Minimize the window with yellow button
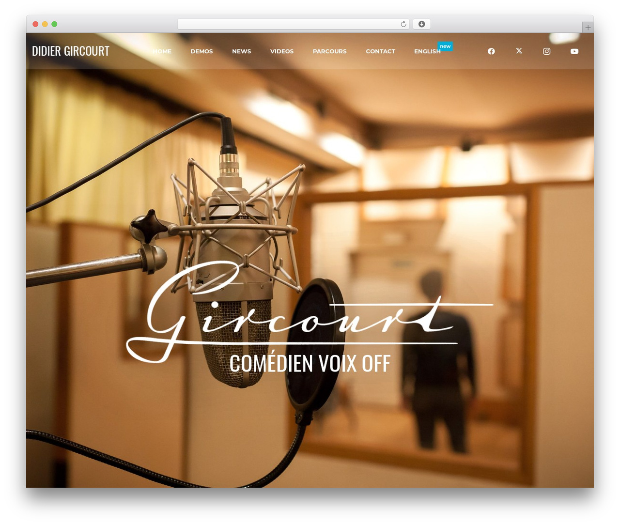The width and height of the screenshot is (620, 525). pyautogui.click(x=45, y=24)
